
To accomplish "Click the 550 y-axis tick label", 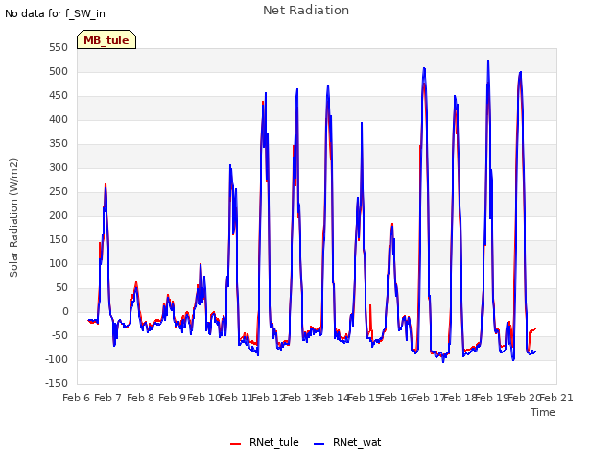I will [x=59, y=48].
